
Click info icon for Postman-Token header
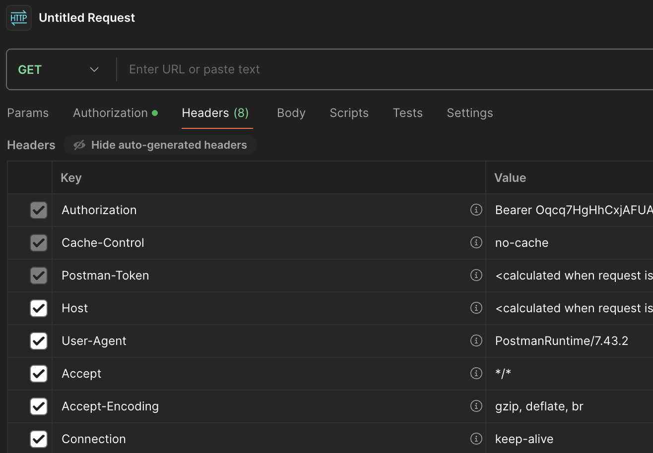tap(476, 276)
